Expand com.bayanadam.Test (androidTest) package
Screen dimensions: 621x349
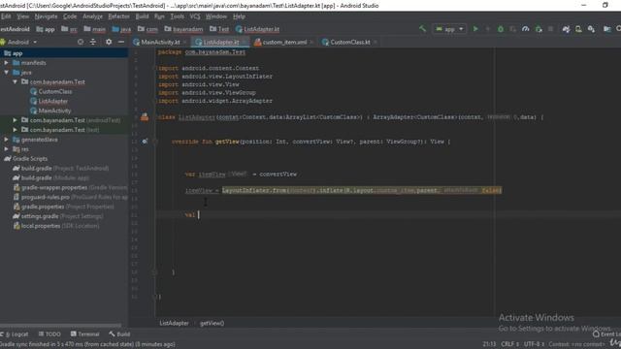[x=16, y=120]
